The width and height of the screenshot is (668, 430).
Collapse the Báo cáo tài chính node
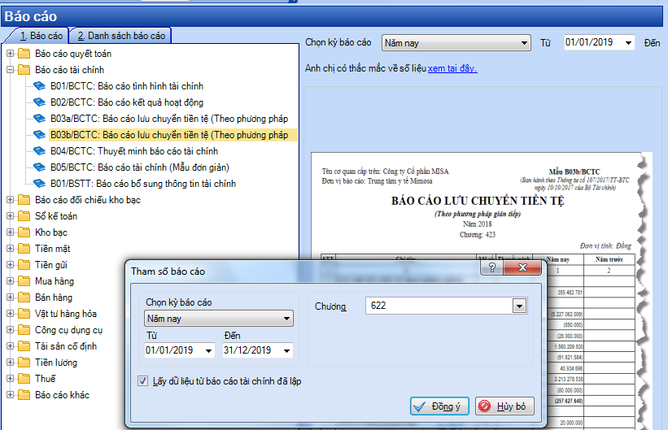click(10, 70)
